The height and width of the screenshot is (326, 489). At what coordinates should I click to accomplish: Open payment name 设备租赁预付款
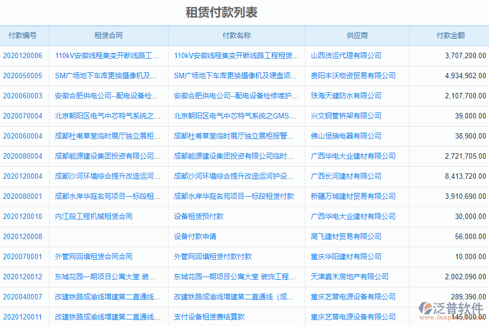(196, 216)
